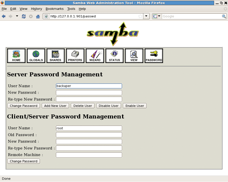Go forward with the Forward arrow
Image resolution: width=228 pixels, height=182 pixels.
pyautogui.click(x=10, y=16)
